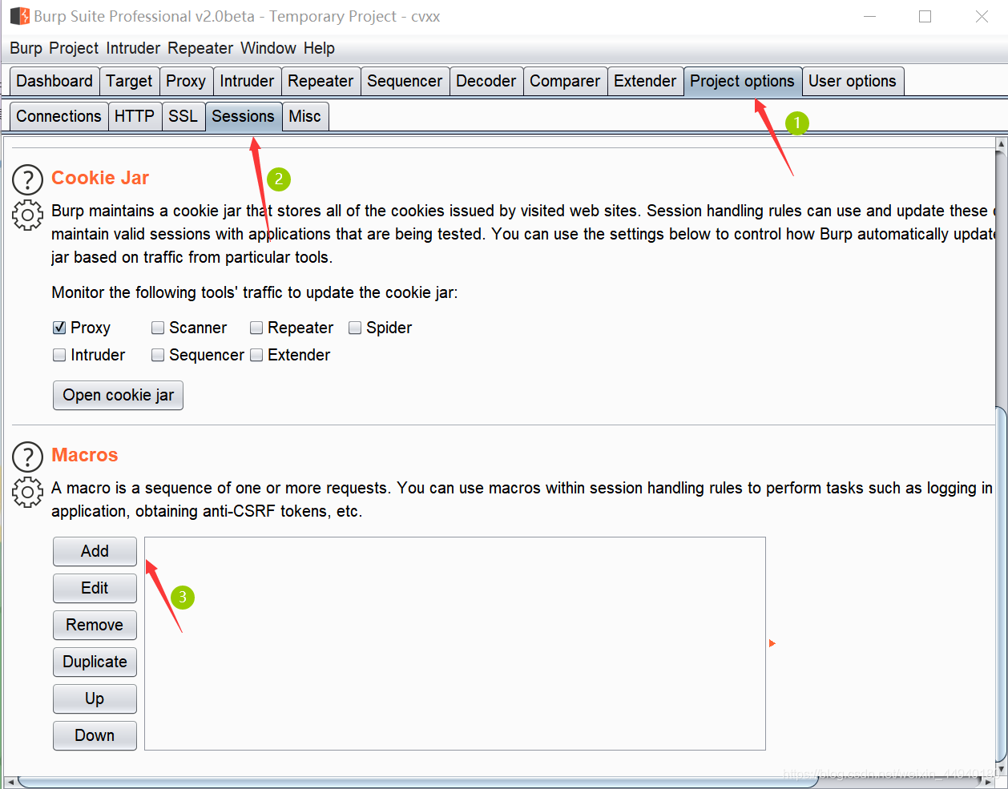This screenshot has height=789, width=1008.
Task: Switch to the User options tab
Action: pos(853,81)
